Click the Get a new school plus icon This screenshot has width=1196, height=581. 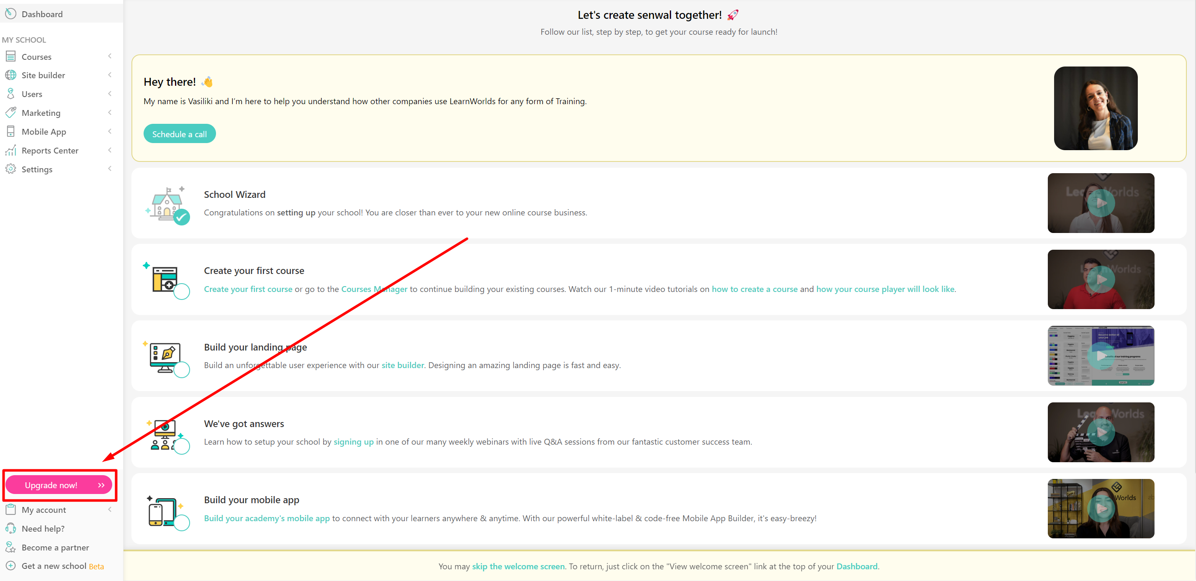tap(11, 566)
